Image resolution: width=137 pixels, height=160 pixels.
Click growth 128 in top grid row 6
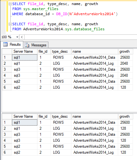point(125,87)
